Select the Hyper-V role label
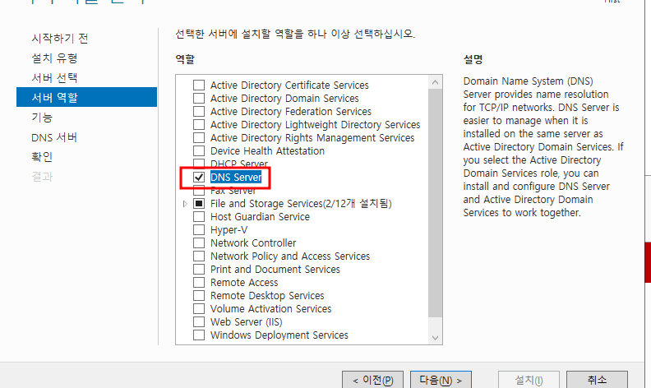 click(229, 229)
